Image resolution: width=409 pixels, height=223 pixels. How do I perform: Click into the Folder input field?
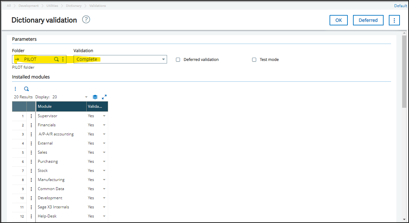(x=37, y=59)
